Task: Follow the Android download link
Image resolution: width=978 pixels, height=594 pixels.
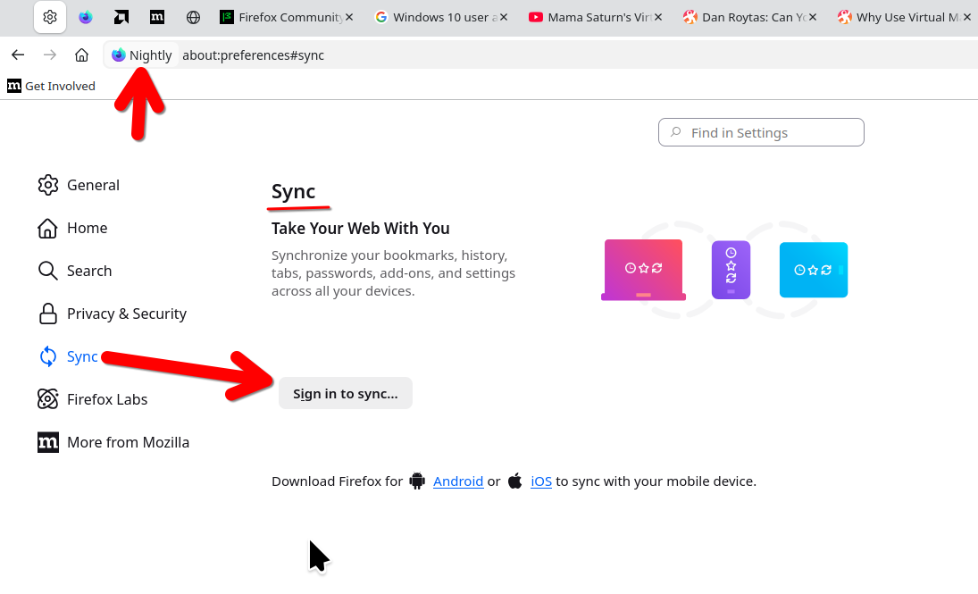Action: coord(458,481)
